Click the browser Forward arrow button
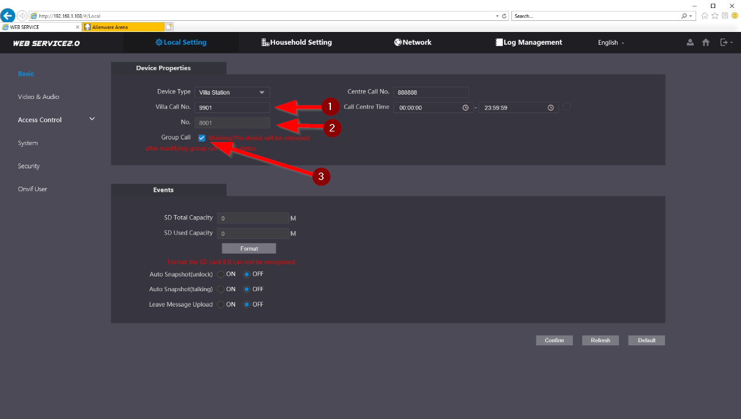This screenshot has width=741, height=419. click(22, 16)
